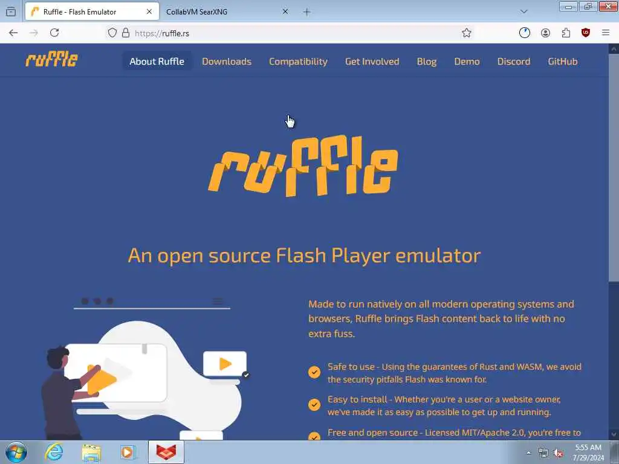Expand the list all tabs chevron
The height and width of the screenshot is (464, 619).
[524, 12]
